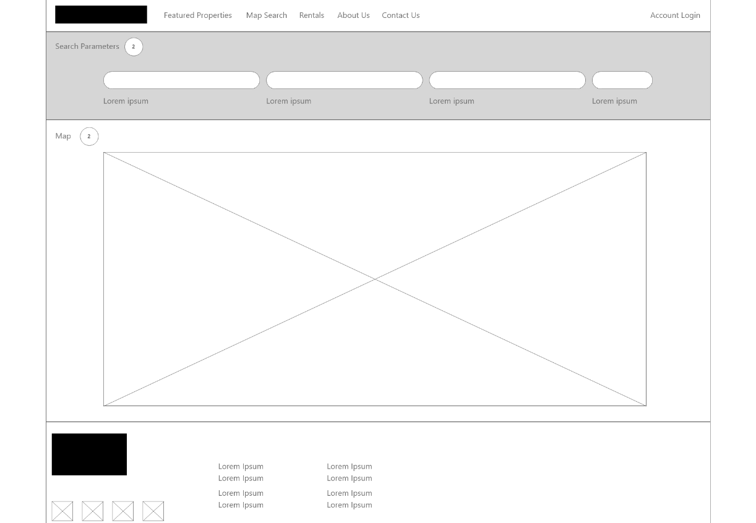
Task: Click the Account Login link
Action: click(x=675, y=15)
